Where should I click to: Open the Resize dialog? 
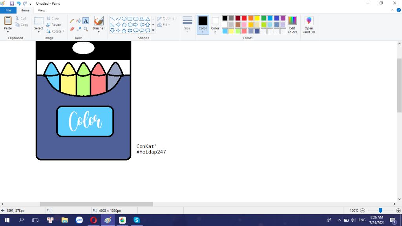click(54, 25)
